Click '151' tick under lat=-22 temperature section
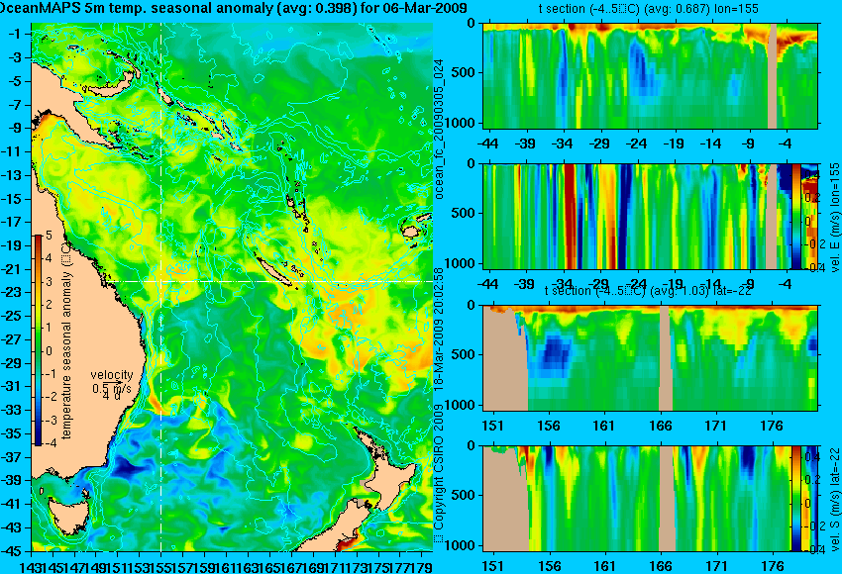The image size is (842, 574). pyautogui.click(x=492, y=426)
